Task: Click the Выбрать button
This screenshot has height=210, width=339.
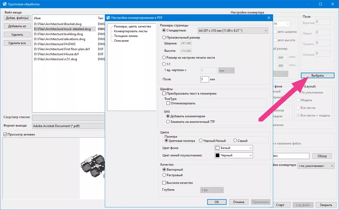Action: [x=317, y=76]
